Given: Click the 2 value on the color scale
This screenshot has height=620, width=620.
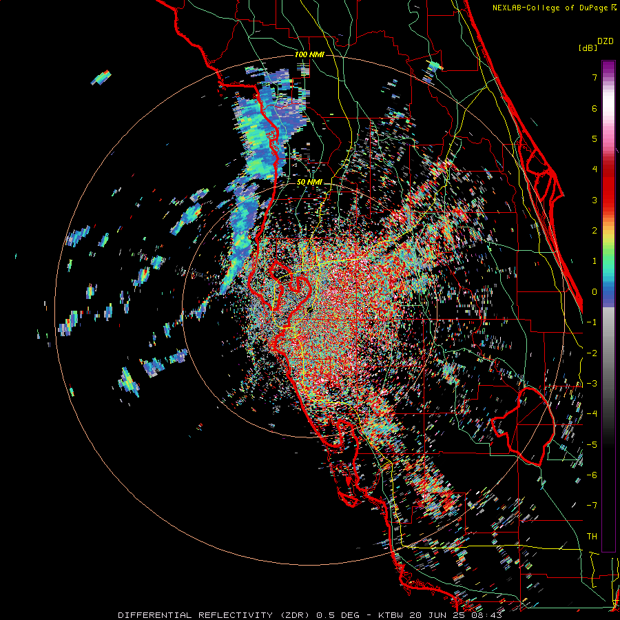Looking at the screenshot, I should 595,231.
